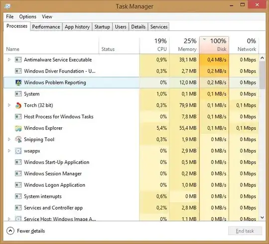Image resolution: width=269 pixels, height=244 pixels.
Task: Click the System interrupts icon
Action: pyautogui.click(x=18, y=196)
